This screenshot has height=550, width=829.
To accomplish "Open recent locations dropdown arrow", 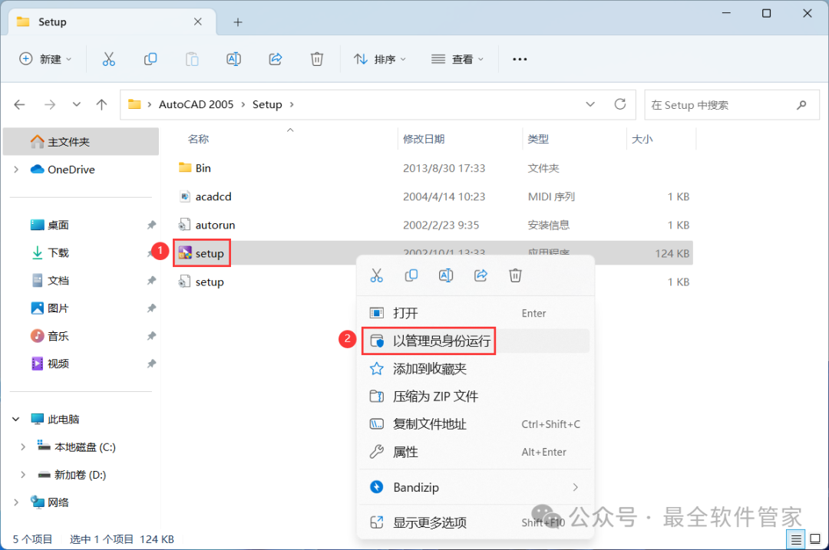I will pos(77,104).
